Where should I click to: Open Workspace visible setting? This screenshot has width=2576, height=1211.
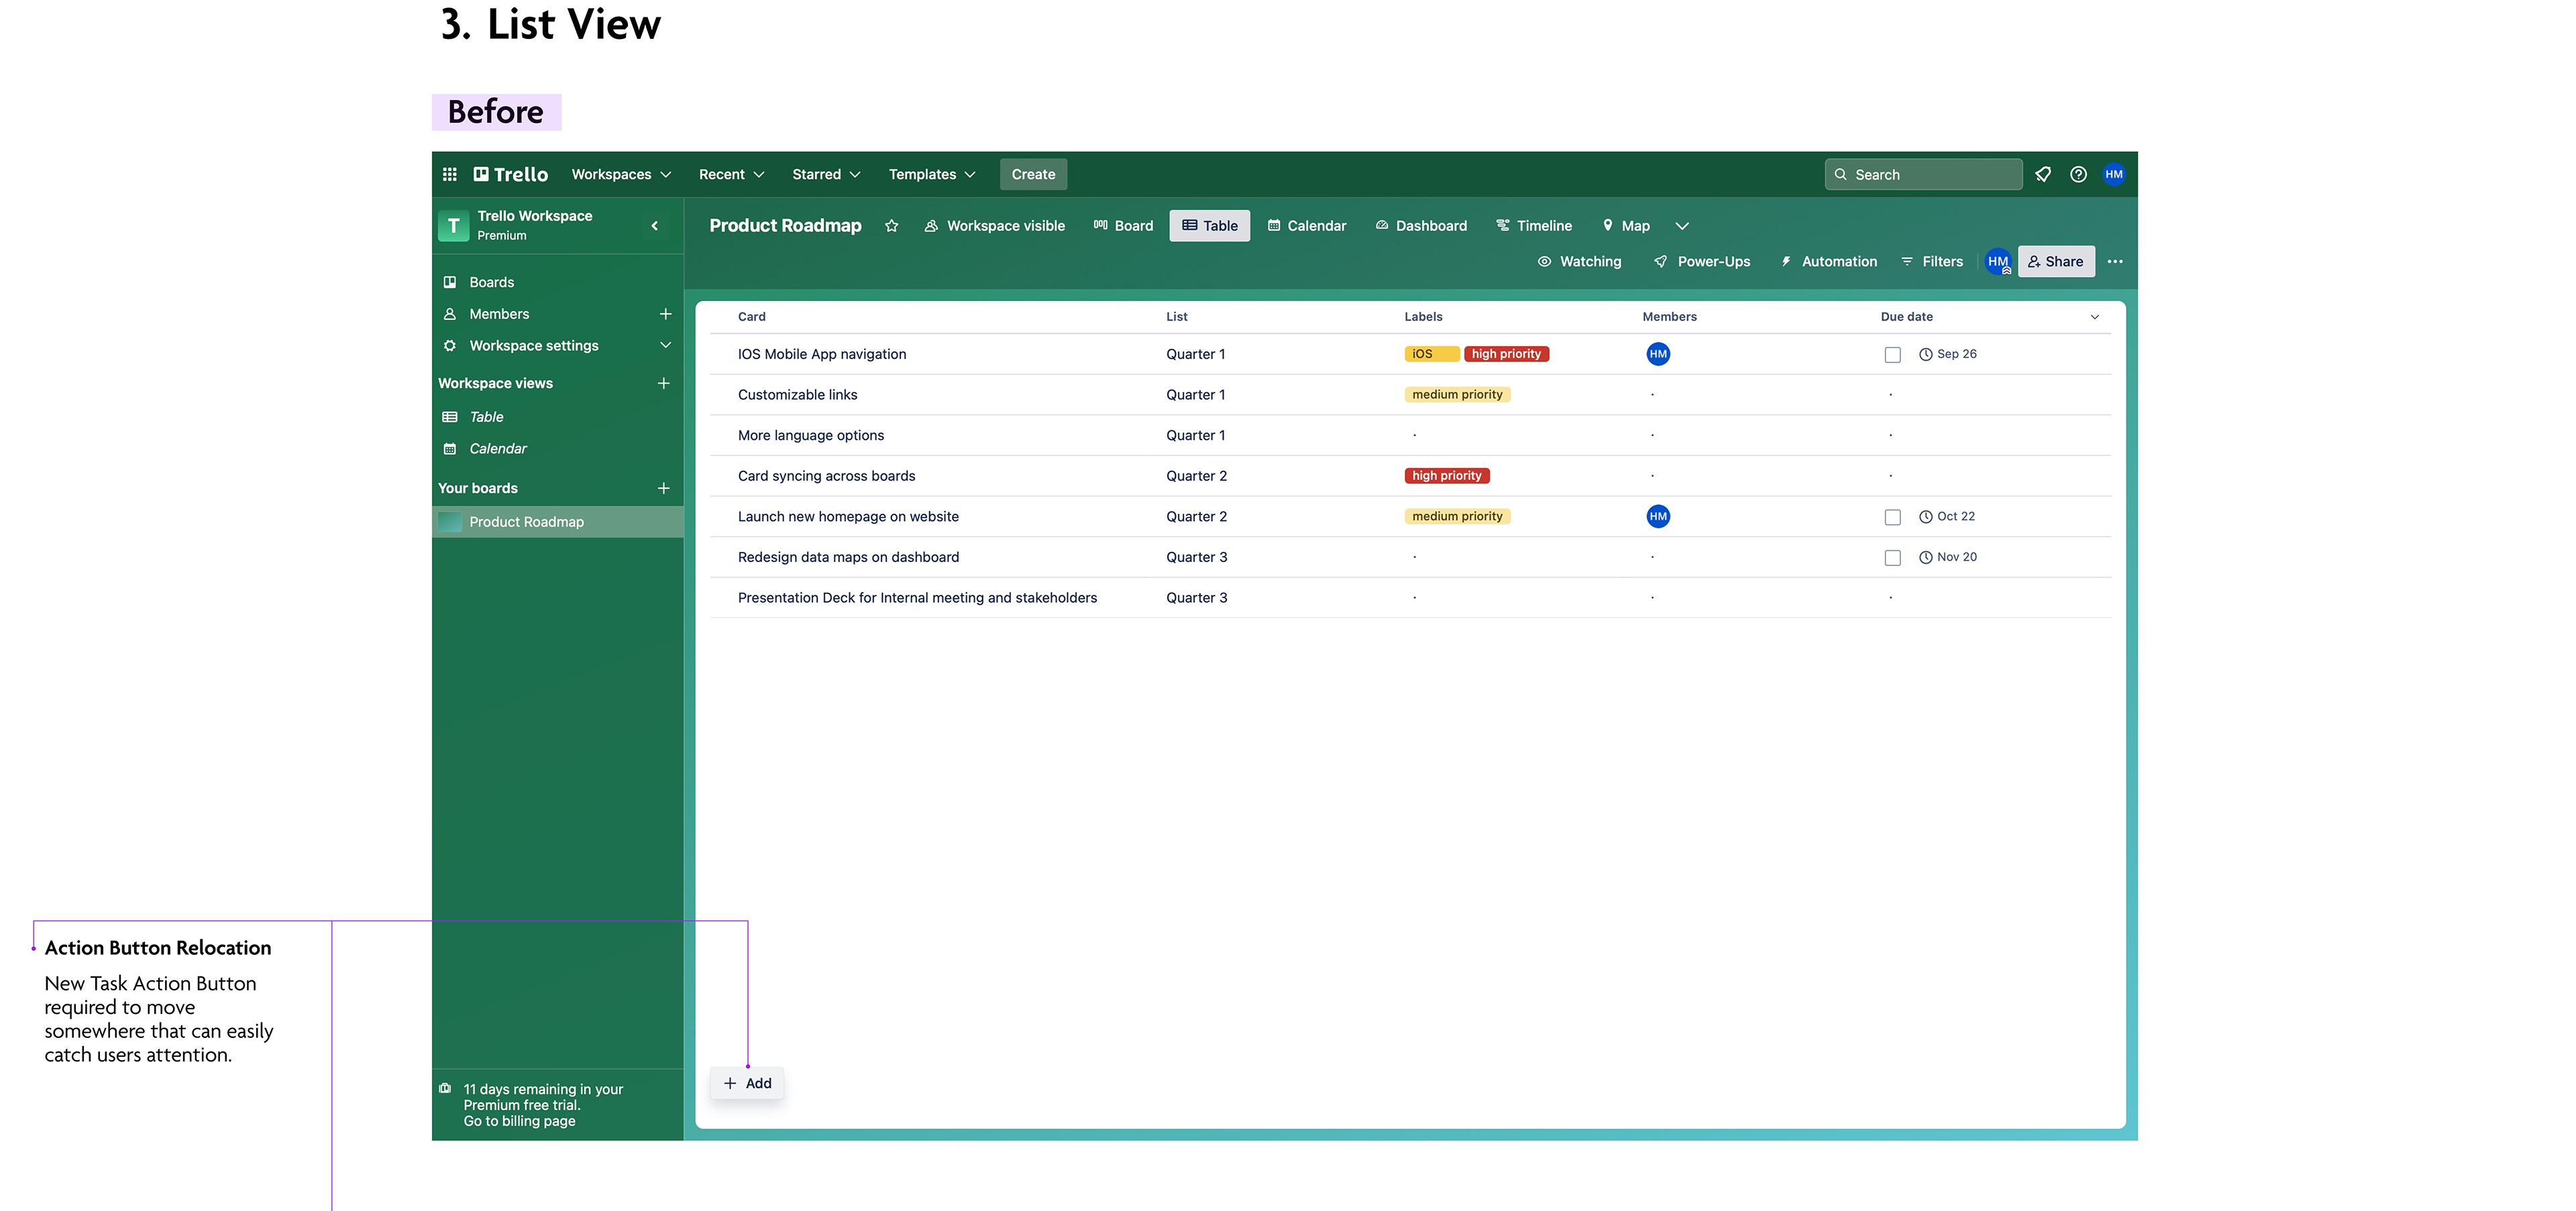tap(995, 226)
